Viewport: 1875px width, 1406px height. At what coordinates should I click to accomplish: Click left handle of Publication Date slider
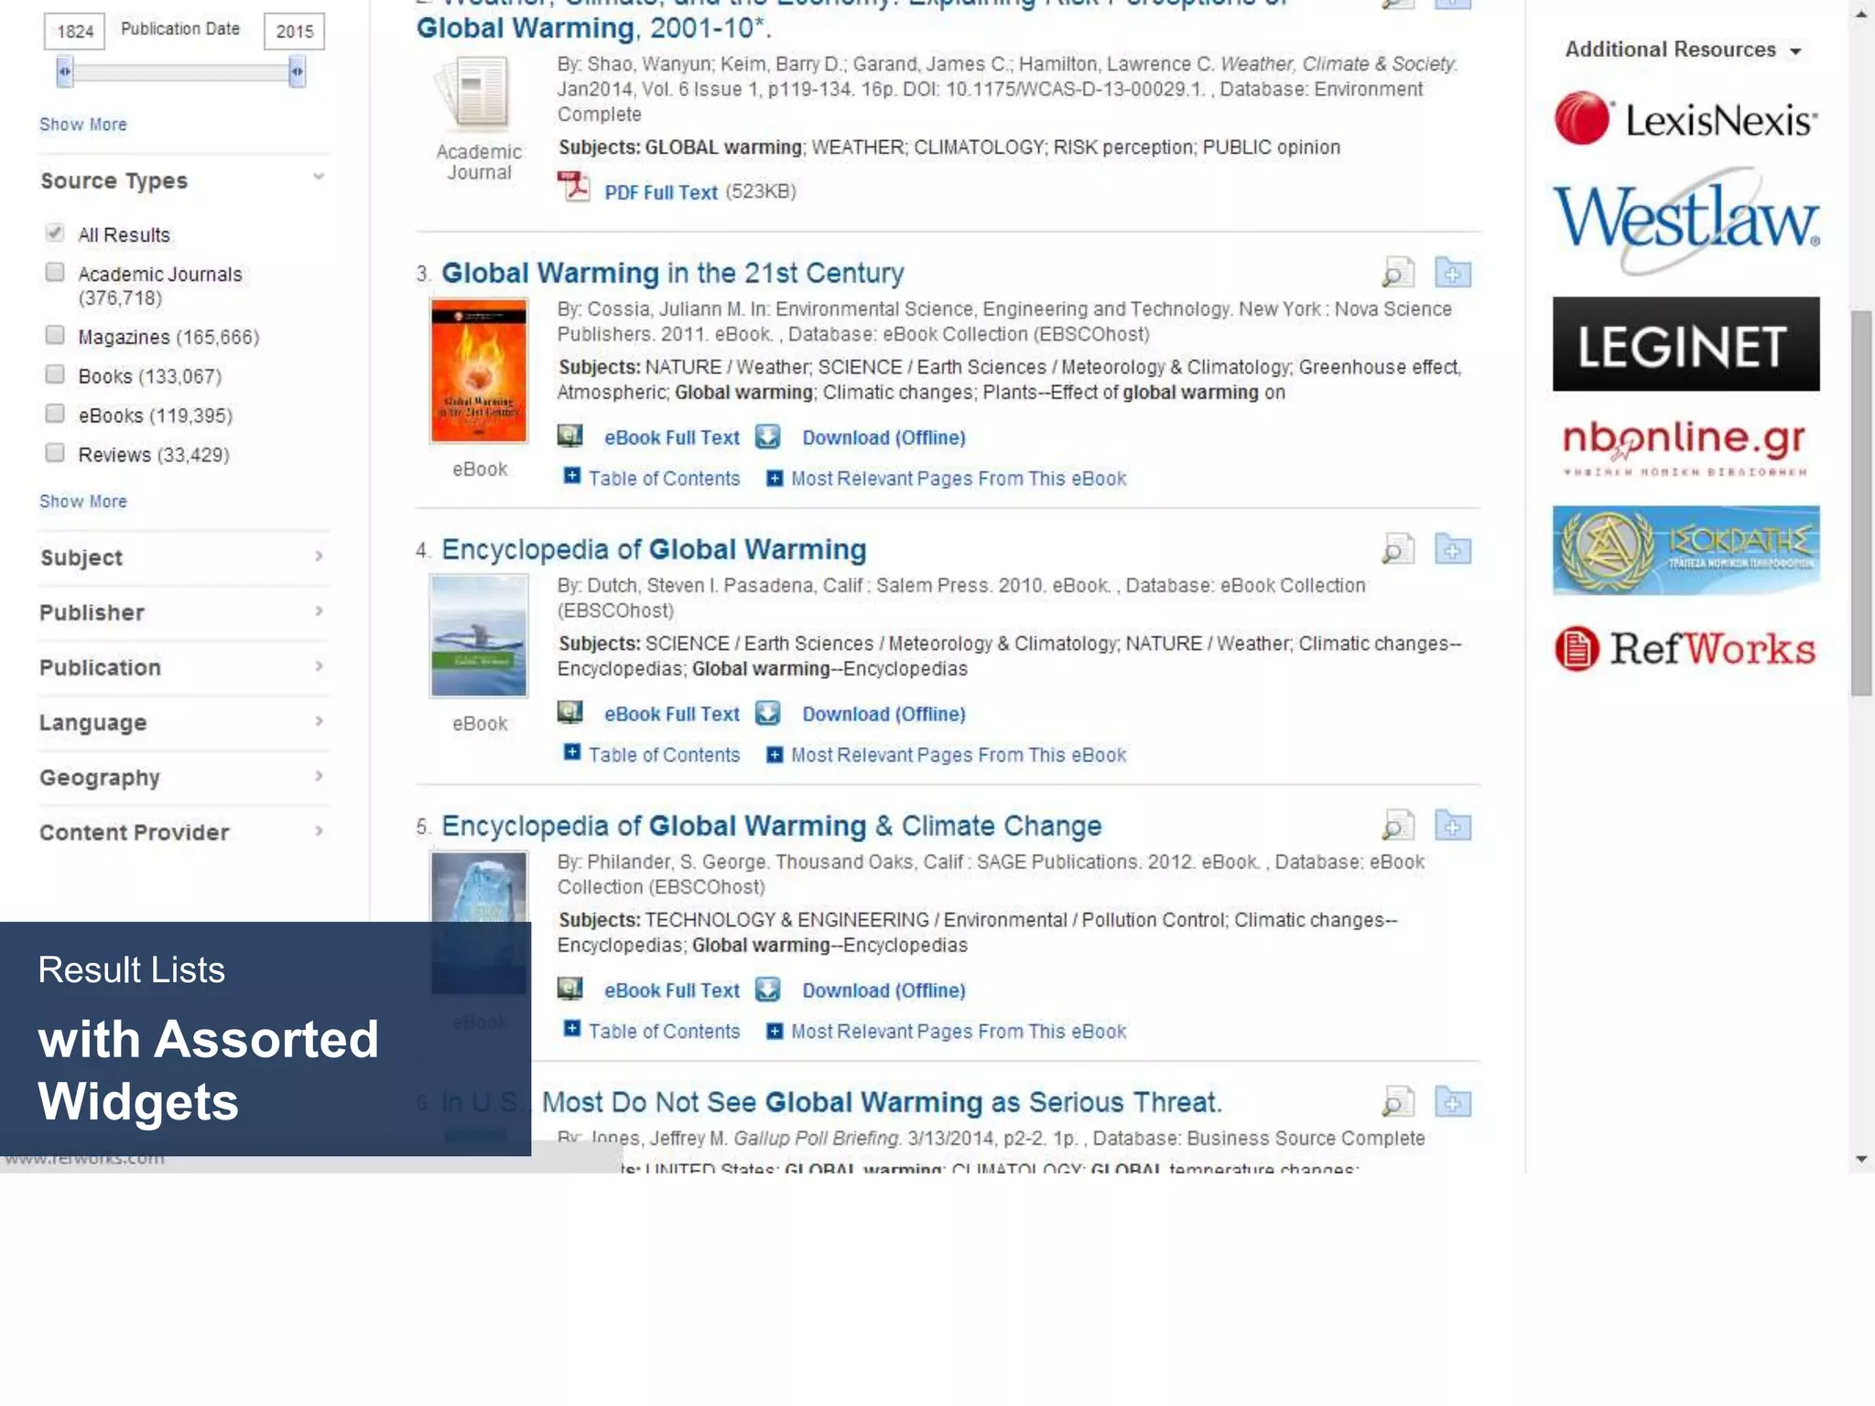coord(64,71)
